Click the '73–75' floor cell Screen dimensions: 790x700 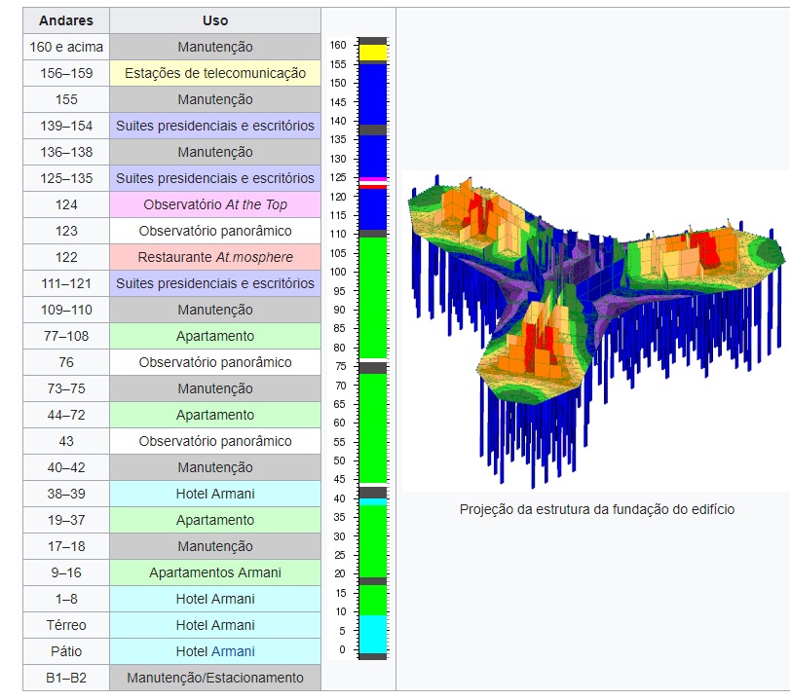(66, 388)
